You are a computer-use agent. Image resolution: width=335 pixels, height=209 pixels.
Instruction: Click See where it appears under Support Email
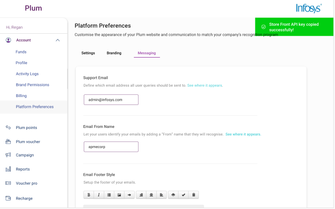[x=204, y=85]
